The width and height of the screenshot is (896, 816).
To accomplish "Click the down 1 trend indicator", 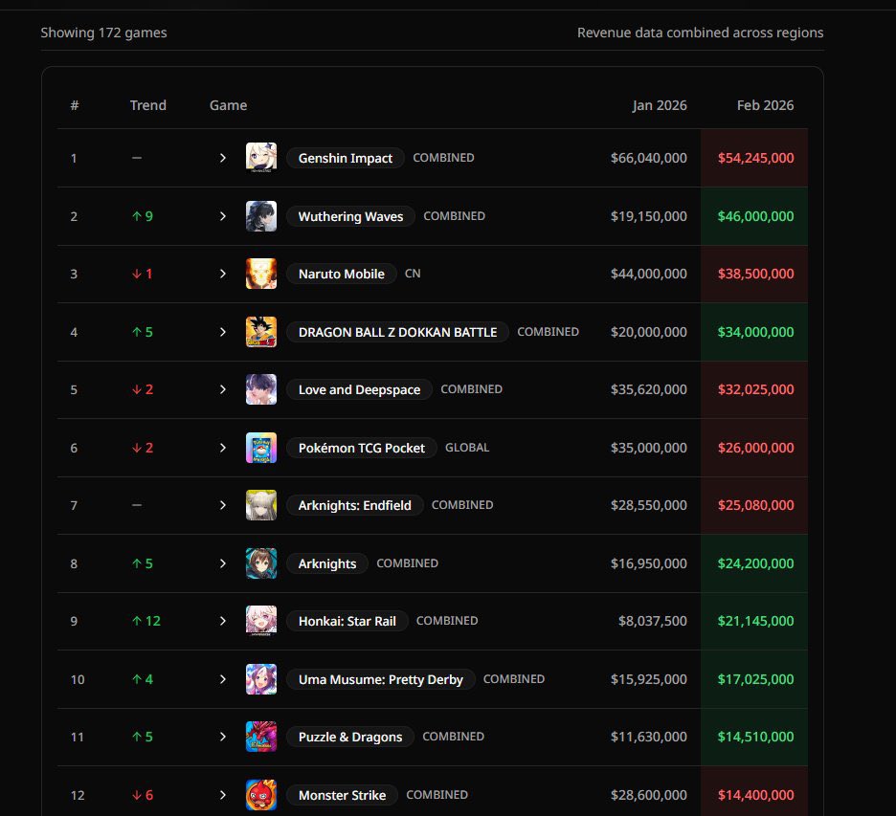I will pyautogui.click(x=143, y=275).
